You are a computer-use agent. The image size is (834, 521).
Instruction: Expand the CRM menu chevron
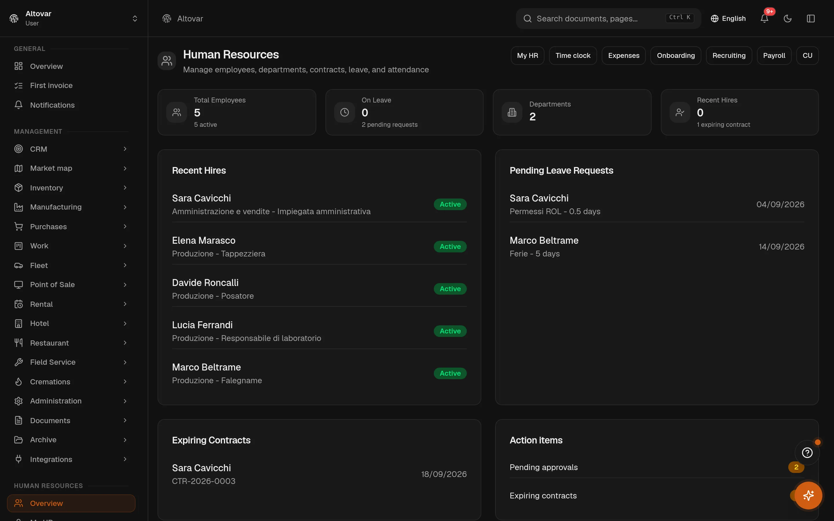click(125, 149)
